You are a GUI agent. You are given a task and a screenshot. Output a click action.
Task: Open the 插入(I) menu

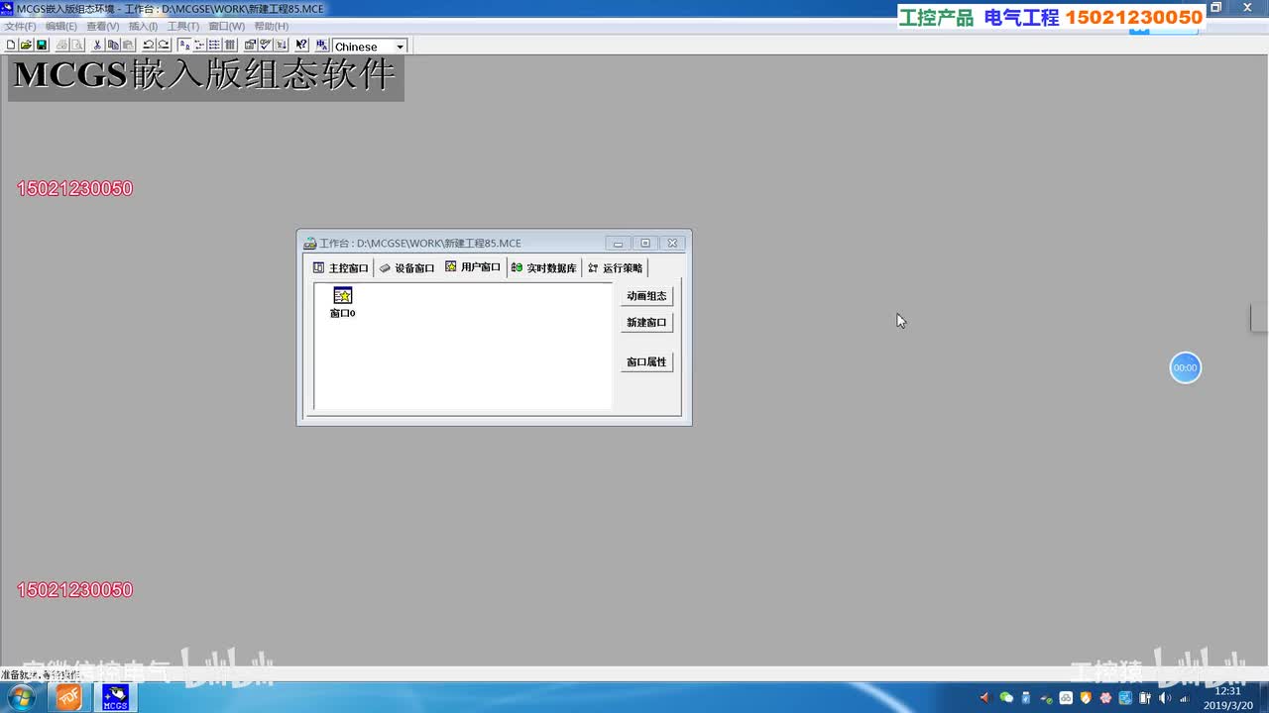(x=144, y=26)
